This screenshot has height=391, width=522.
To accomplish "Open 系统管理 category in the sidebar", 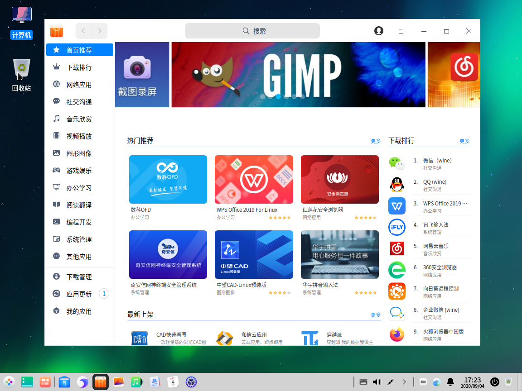I will 80,239.
